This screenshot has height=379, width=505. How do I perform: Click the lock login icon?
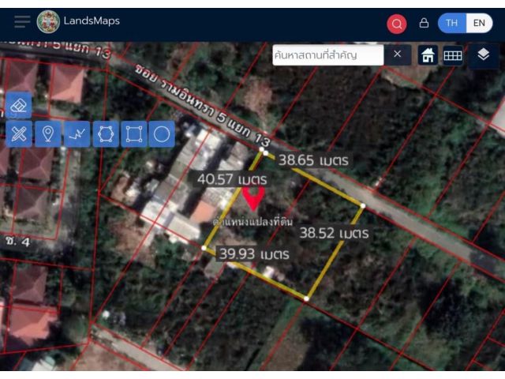click(424, 23)
